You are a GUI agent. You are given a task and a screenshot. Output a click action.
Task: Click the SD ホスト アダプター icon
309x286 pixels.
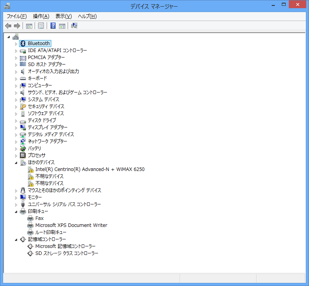coord(23,65)
